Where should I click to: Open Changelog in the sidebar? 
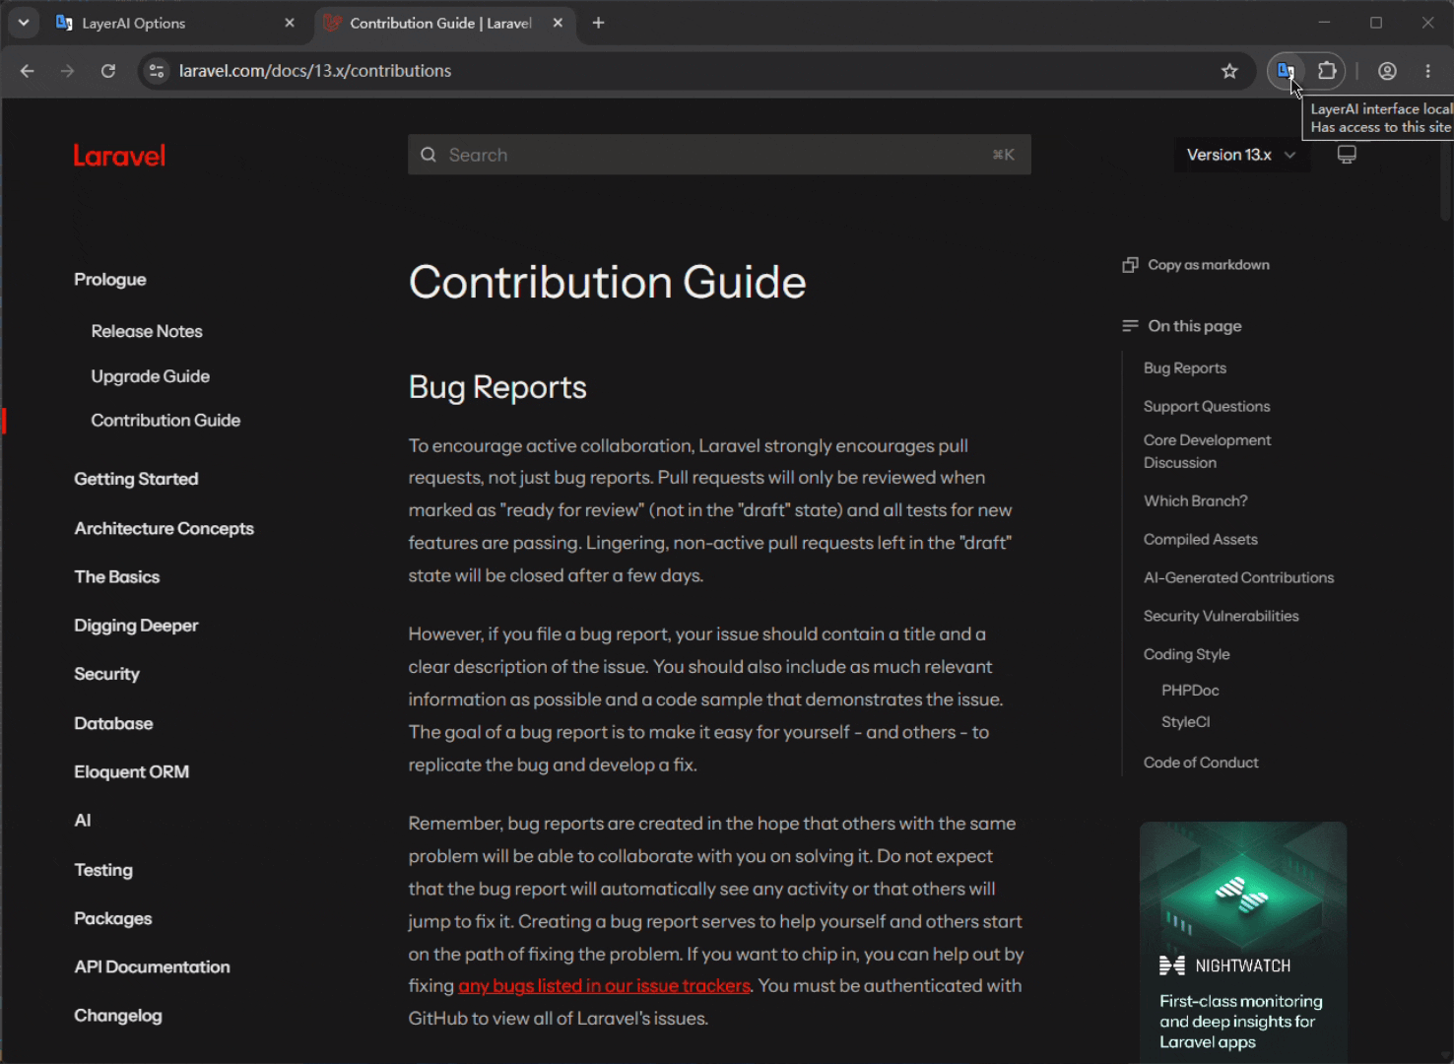coord(118,1016)
